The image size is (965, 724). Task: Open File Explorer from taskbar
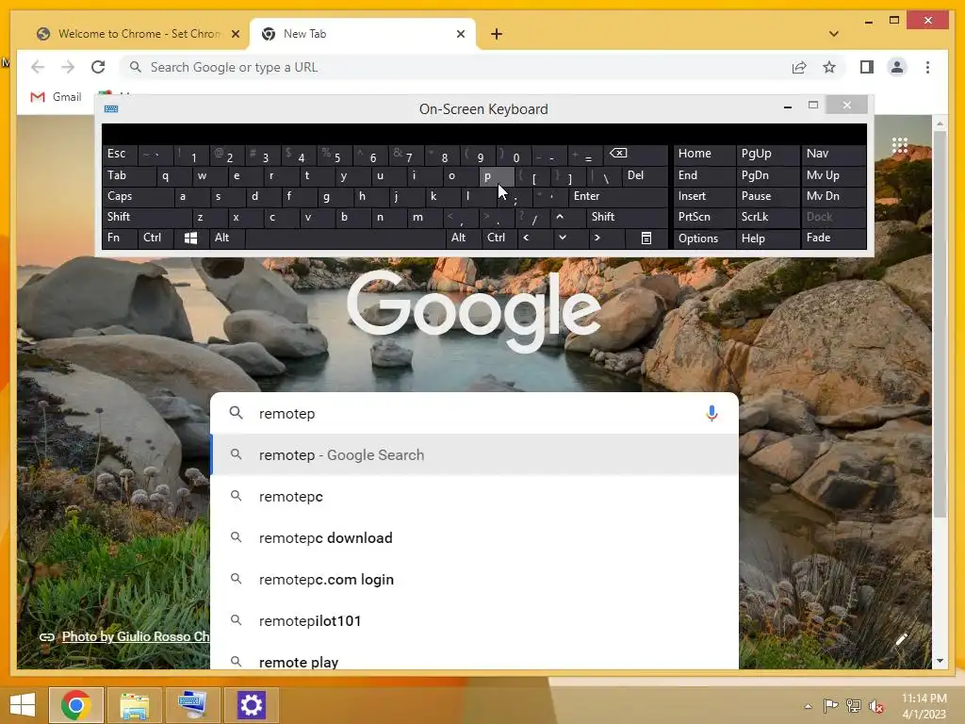(x=134, y=705)
